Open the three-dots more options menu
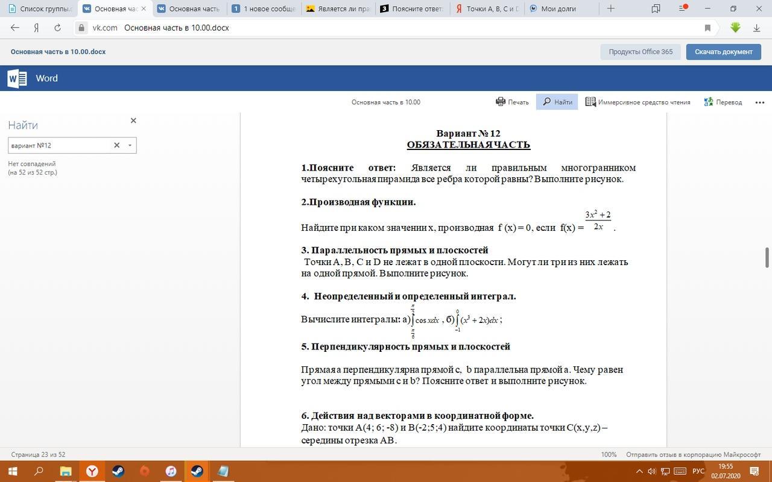772x482 pixels. pyautogui.click(x=760, y=102)
